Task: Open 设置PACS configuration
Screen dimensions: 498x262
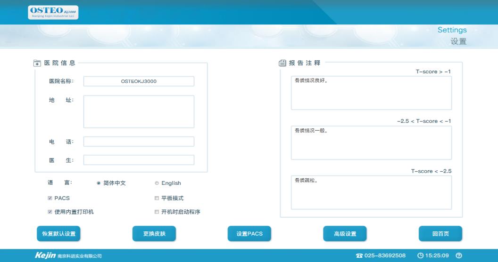Action: click(x=249, y=234)
